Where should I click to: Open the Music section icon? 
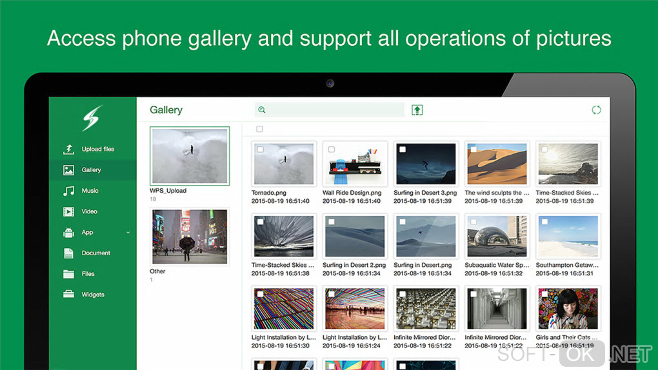pos(68,191)
